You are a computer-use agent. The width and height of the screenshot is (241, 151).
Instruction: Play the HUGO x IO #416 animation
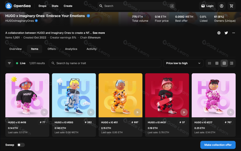click(x=44, y=112)
